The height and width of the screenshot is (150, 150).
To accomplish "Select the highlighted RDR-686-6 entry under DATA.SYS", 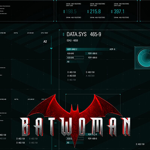I will pos(94,54).
